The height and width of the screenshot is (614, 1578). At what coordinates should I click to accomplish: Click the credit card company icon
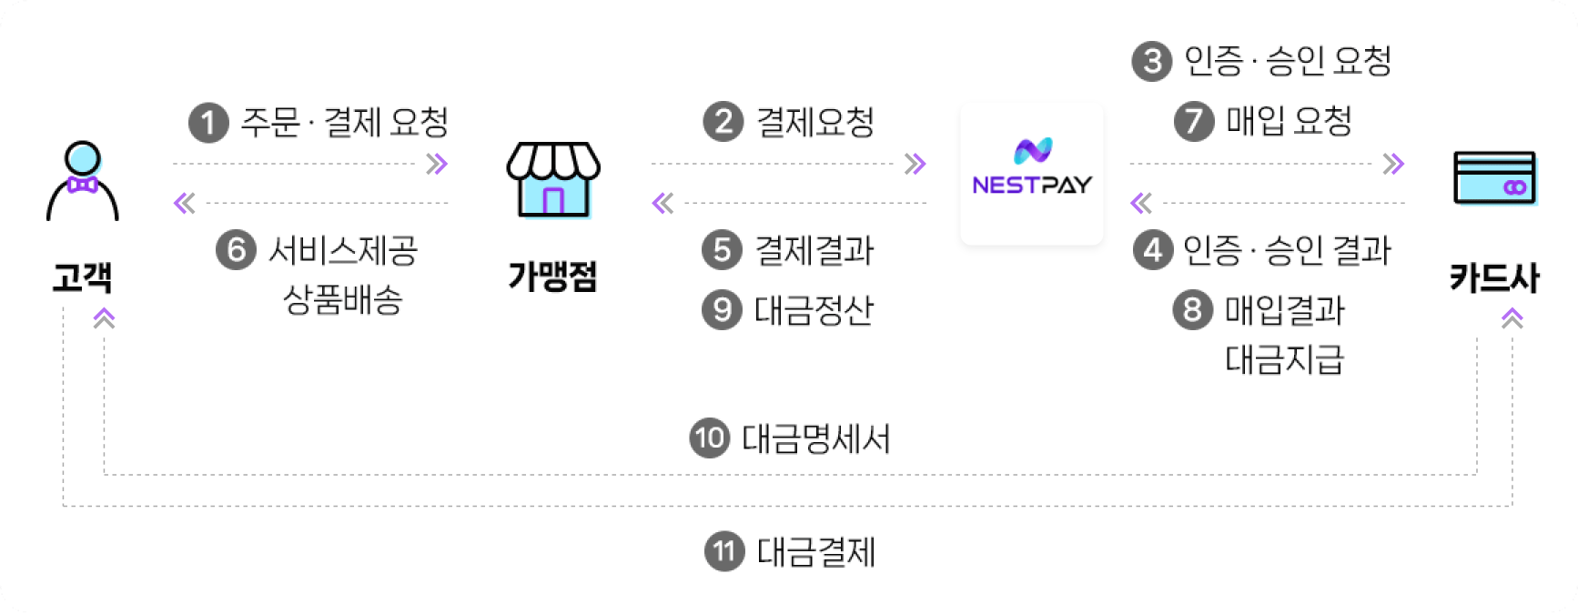tap(1495, 177)
